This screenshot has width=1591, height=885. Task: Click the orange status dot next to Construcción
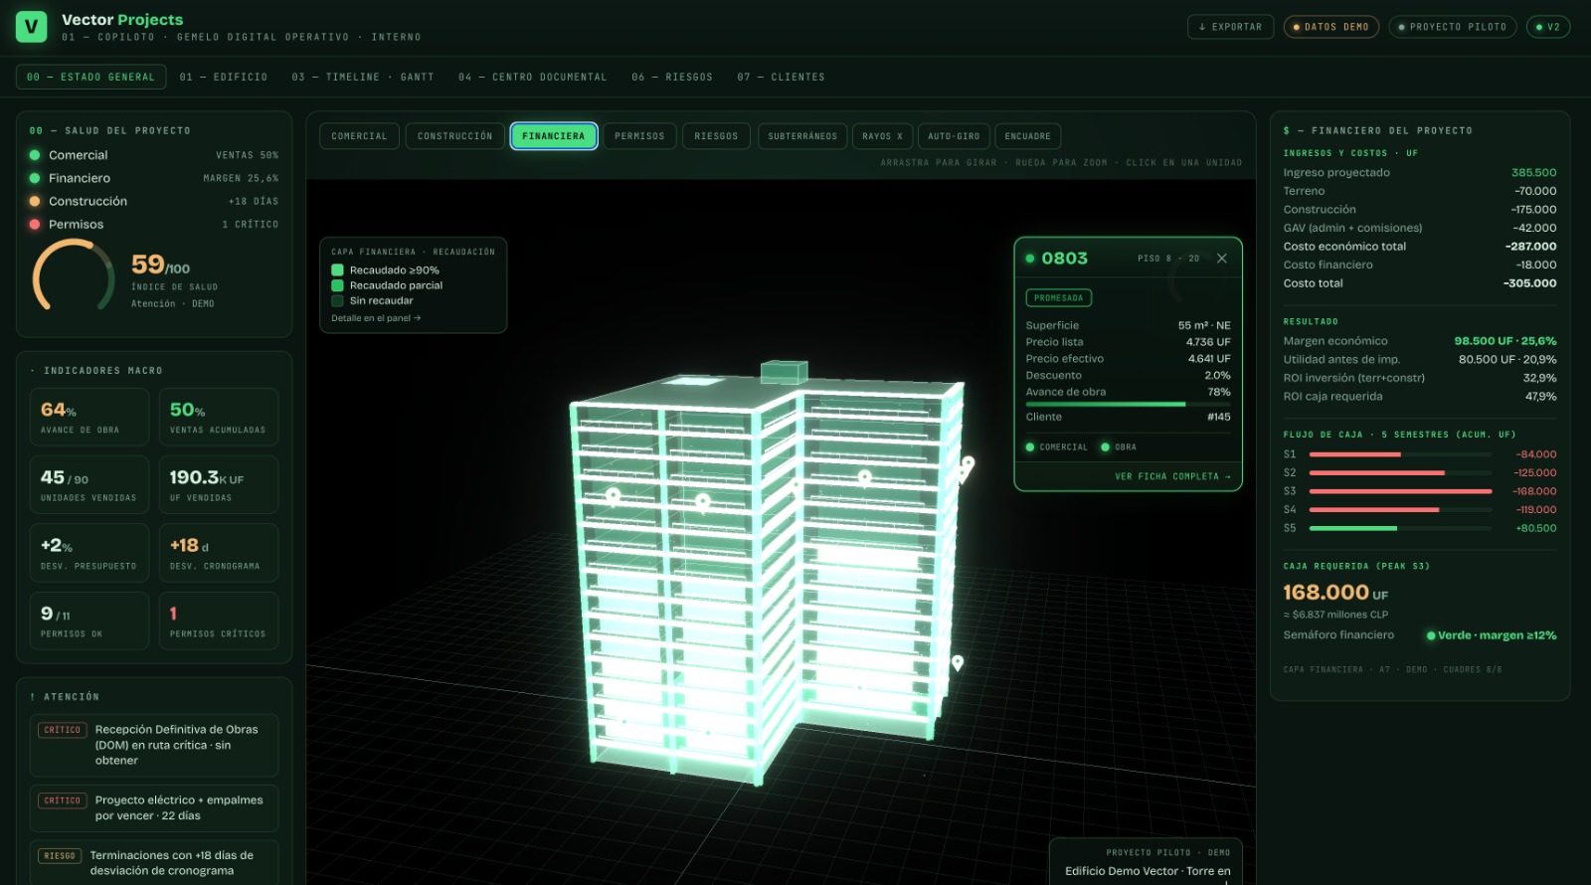pos(35,201)
